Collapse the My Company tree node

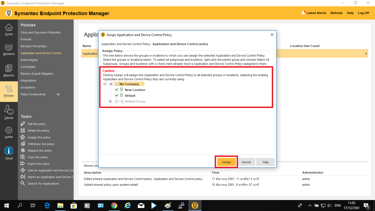(x=105, y=84)
